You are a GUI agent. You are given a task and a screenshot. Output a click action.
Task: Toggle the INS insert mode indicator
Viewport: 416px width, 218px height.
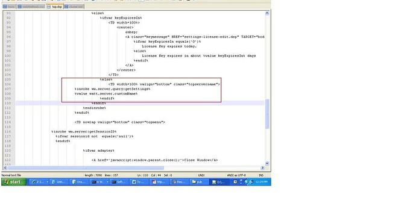(x=261, y=175)
